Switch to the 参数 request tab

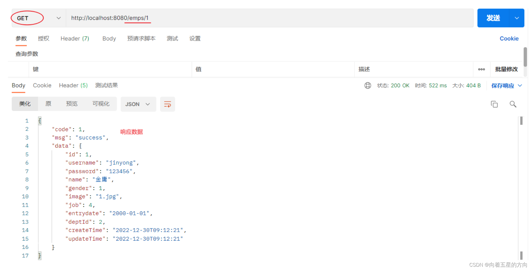[21, 38]
